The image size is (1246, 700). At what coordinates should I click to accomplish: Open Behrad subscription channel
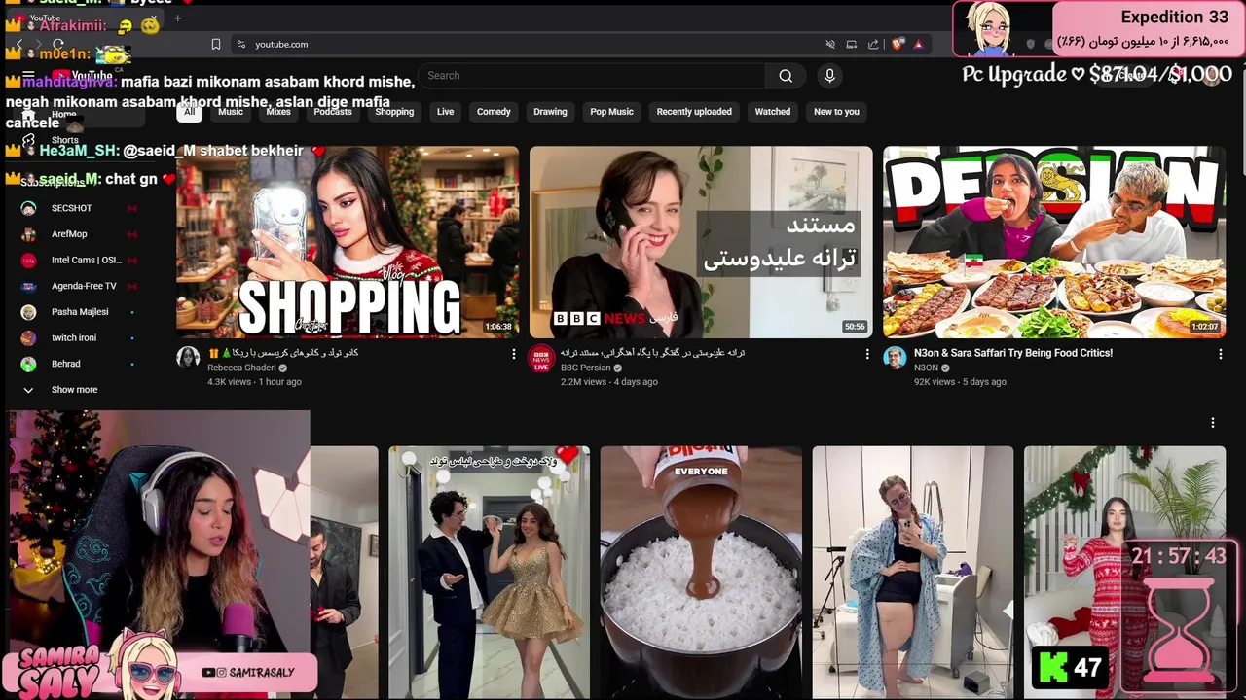click(78, 364)
